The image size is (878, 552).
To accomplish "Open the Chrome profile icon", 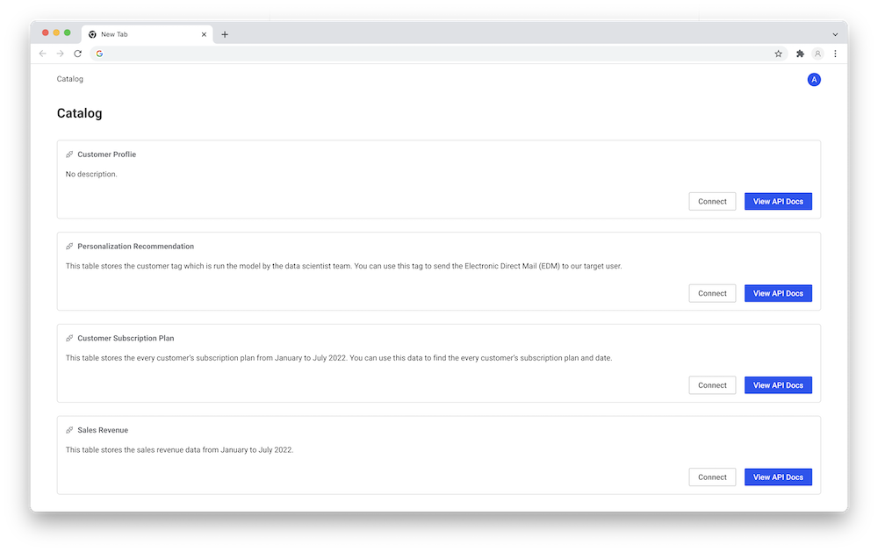I will tap(817, 54).
